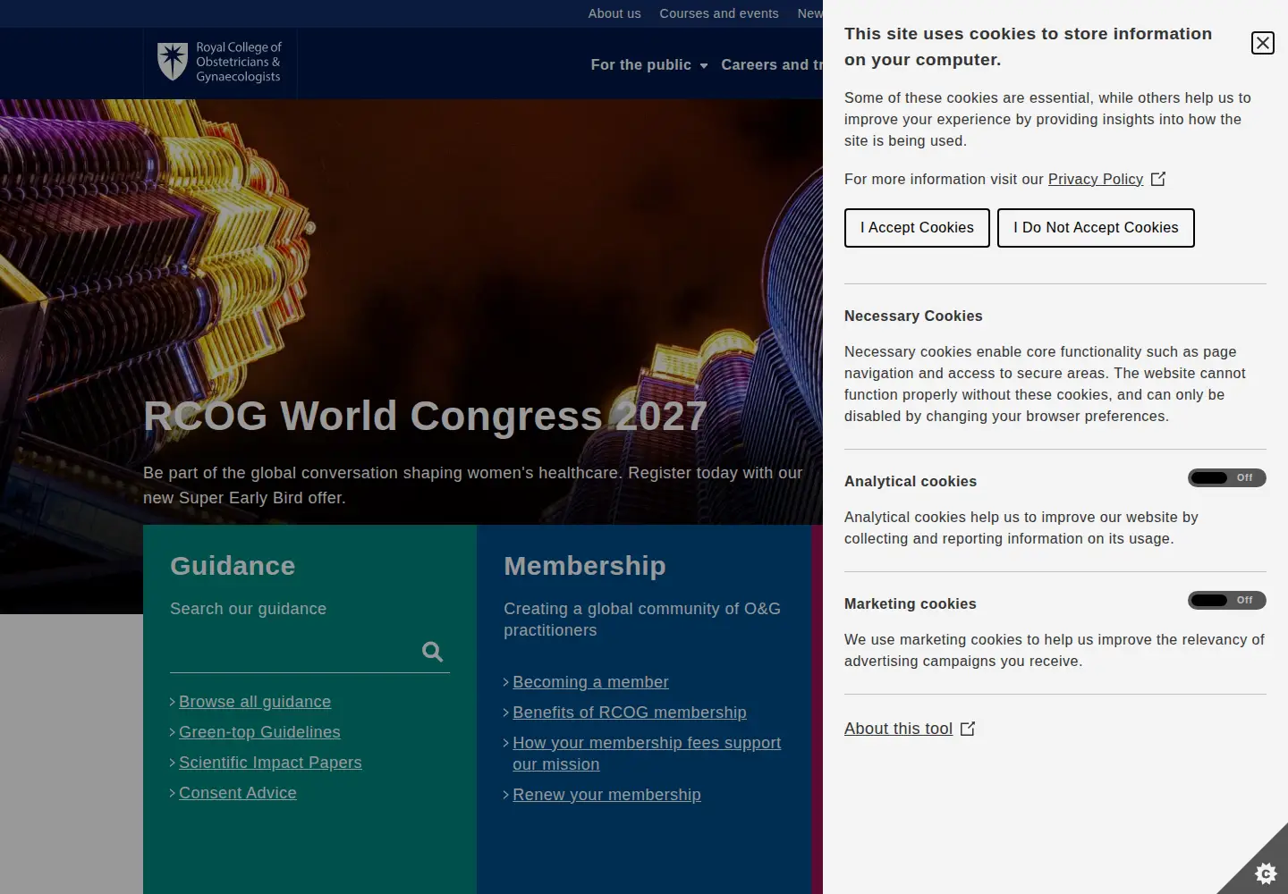Click external link icon beside Privacy Policy
Screen dimensions: 1288x894
point(1158,179)
